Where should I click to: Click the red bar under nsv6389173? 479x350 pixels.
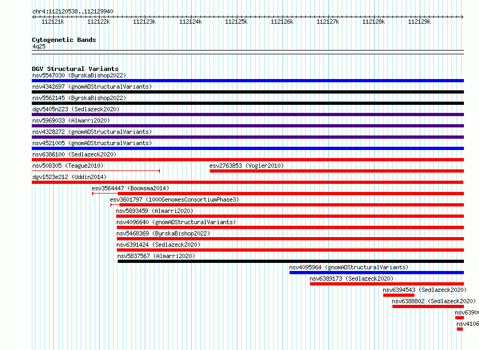pyautogui.click(x=387, y=284)
